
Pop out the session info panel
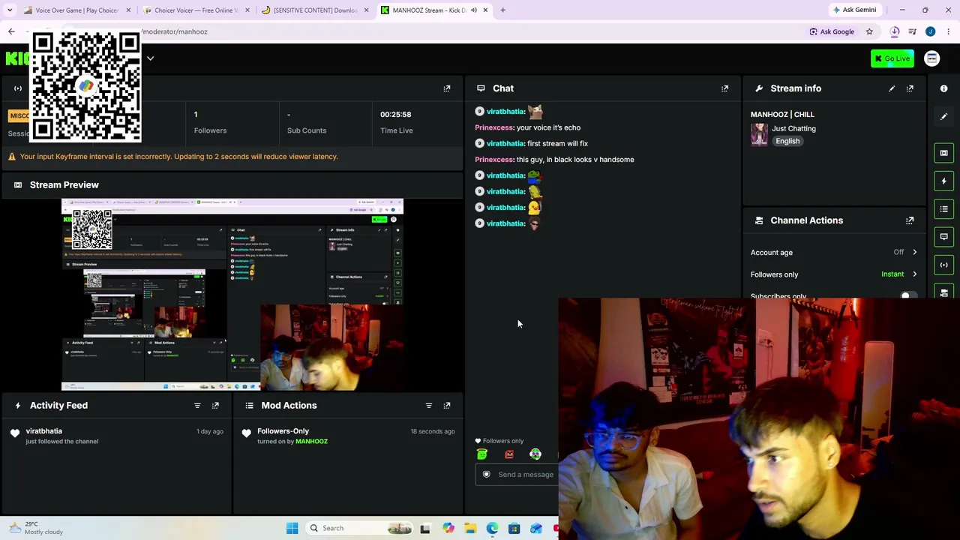447,88
